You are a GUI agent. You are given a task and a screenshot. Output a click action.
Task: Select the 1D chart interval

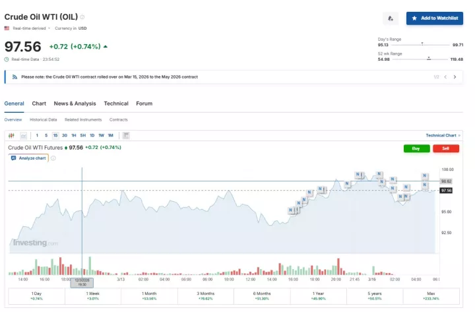click(x=92, y=135)
